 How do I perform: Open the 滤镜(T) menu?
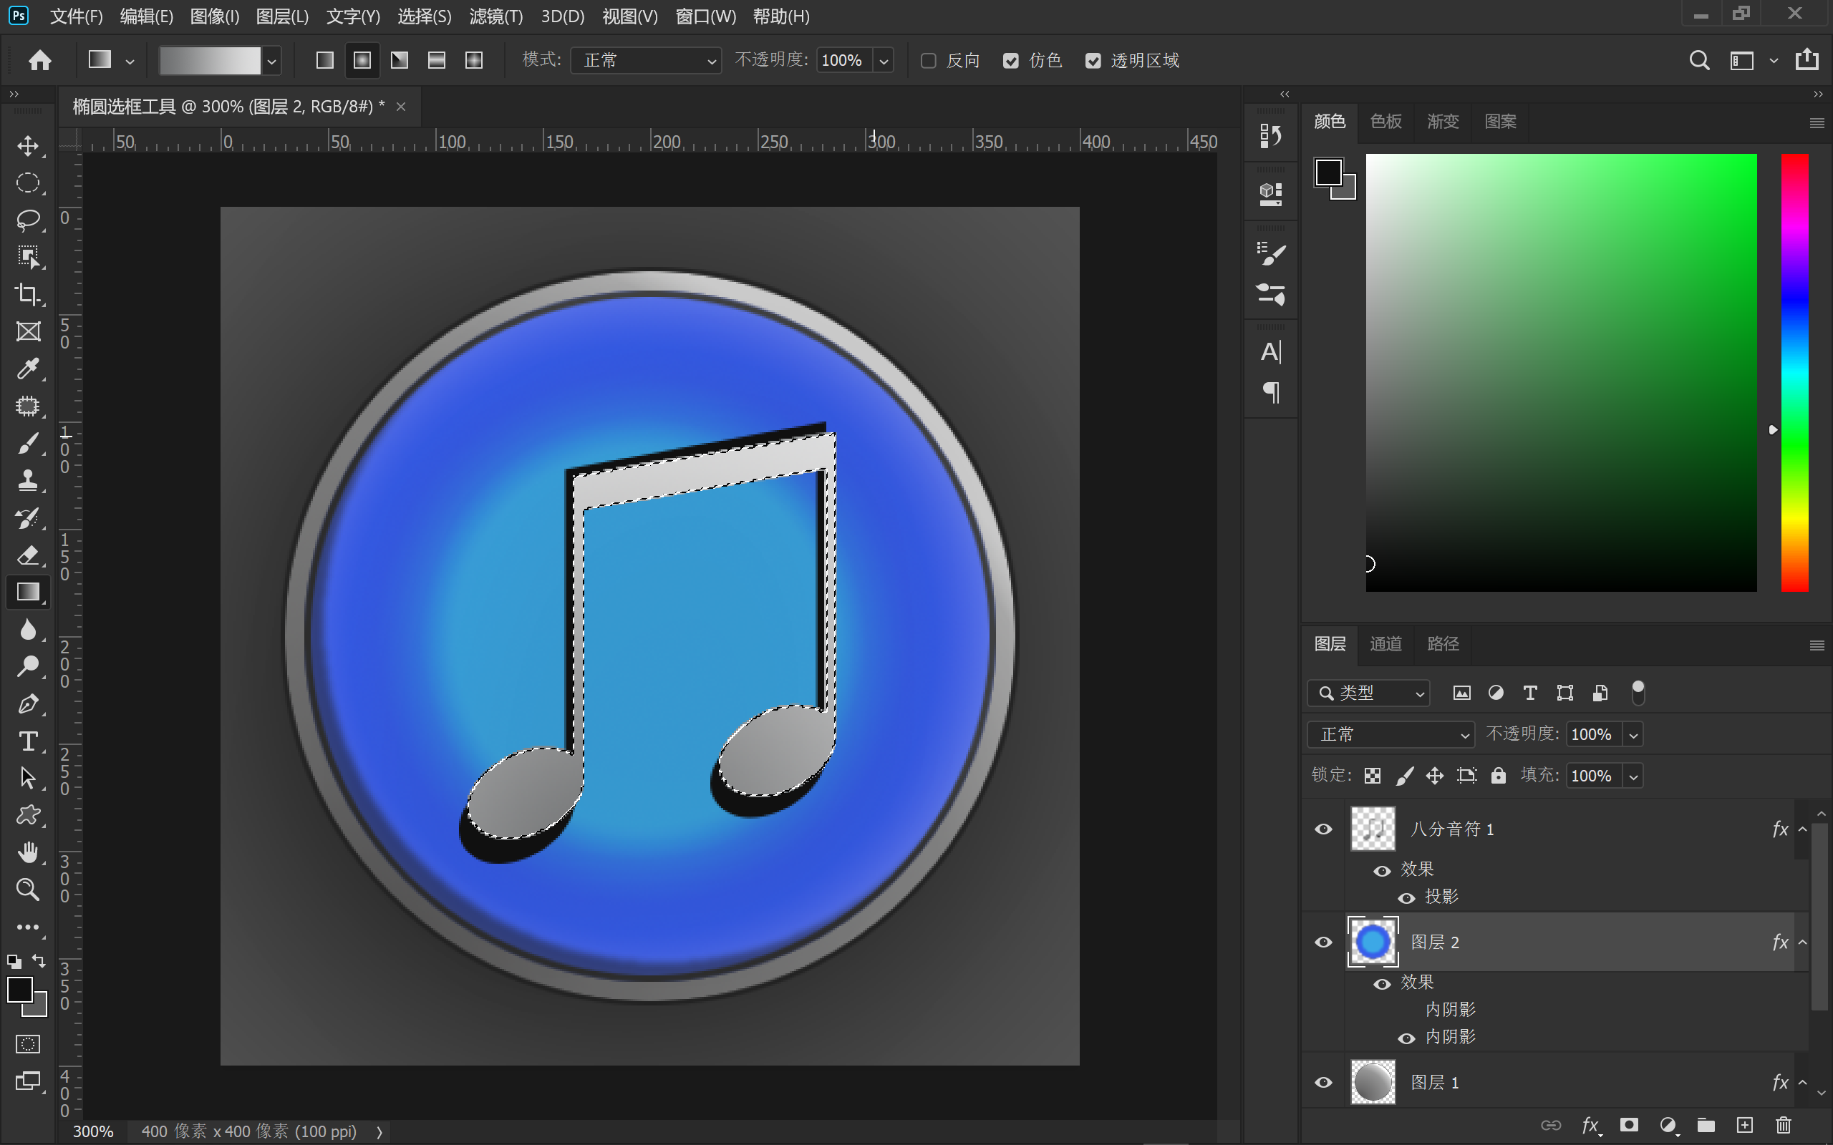click(x=496, y=16)
